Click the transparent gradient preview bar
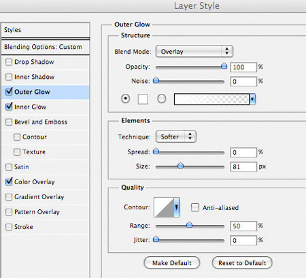The image size is (306, 278). [211, 99]
